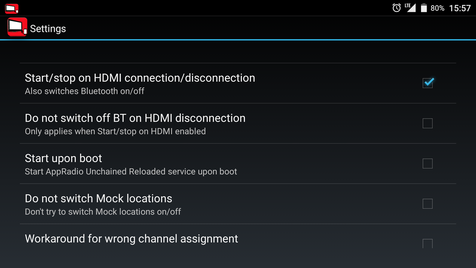
Task: Tap the Start upon boot setting title
Action: point(63,158)
